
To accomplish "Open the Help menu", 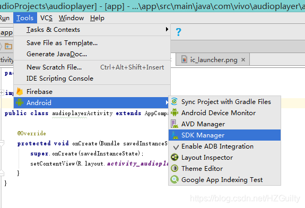I will (97, 18).
